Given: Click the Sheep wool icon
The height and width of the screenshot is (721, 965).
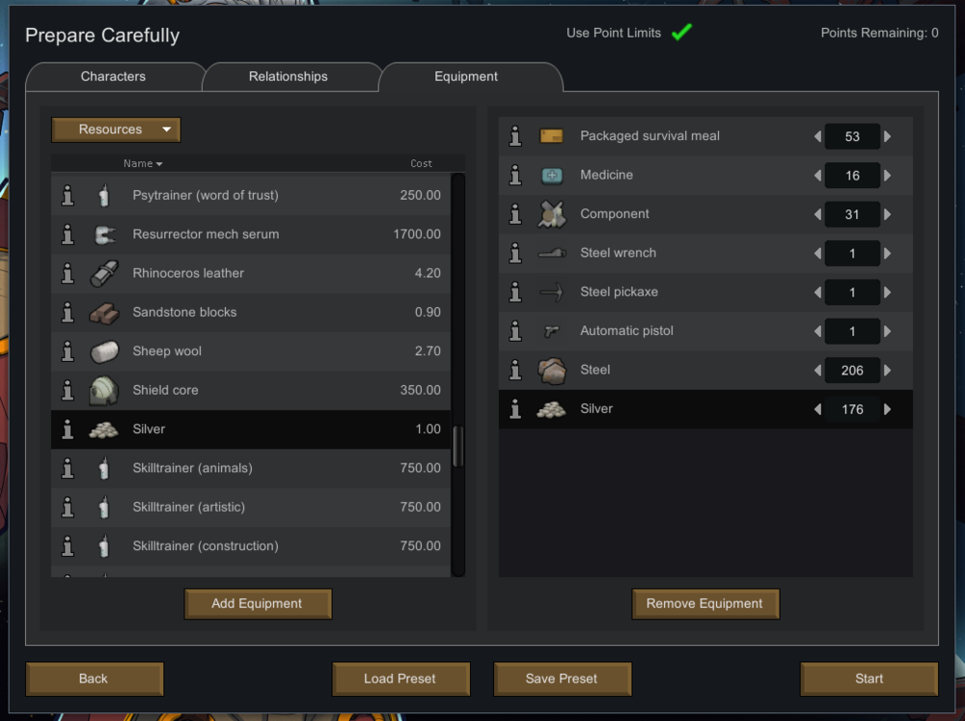Looking at the screenshot, I should pyautogui.click(x=103, y=351).
